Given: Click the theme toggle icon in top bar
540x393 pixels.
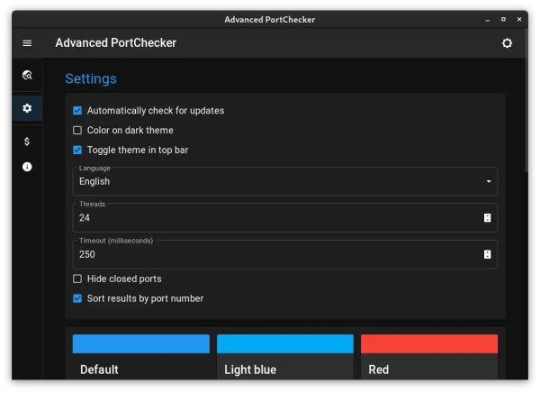Looking at the screenshot, I should (x=507, y=43).
